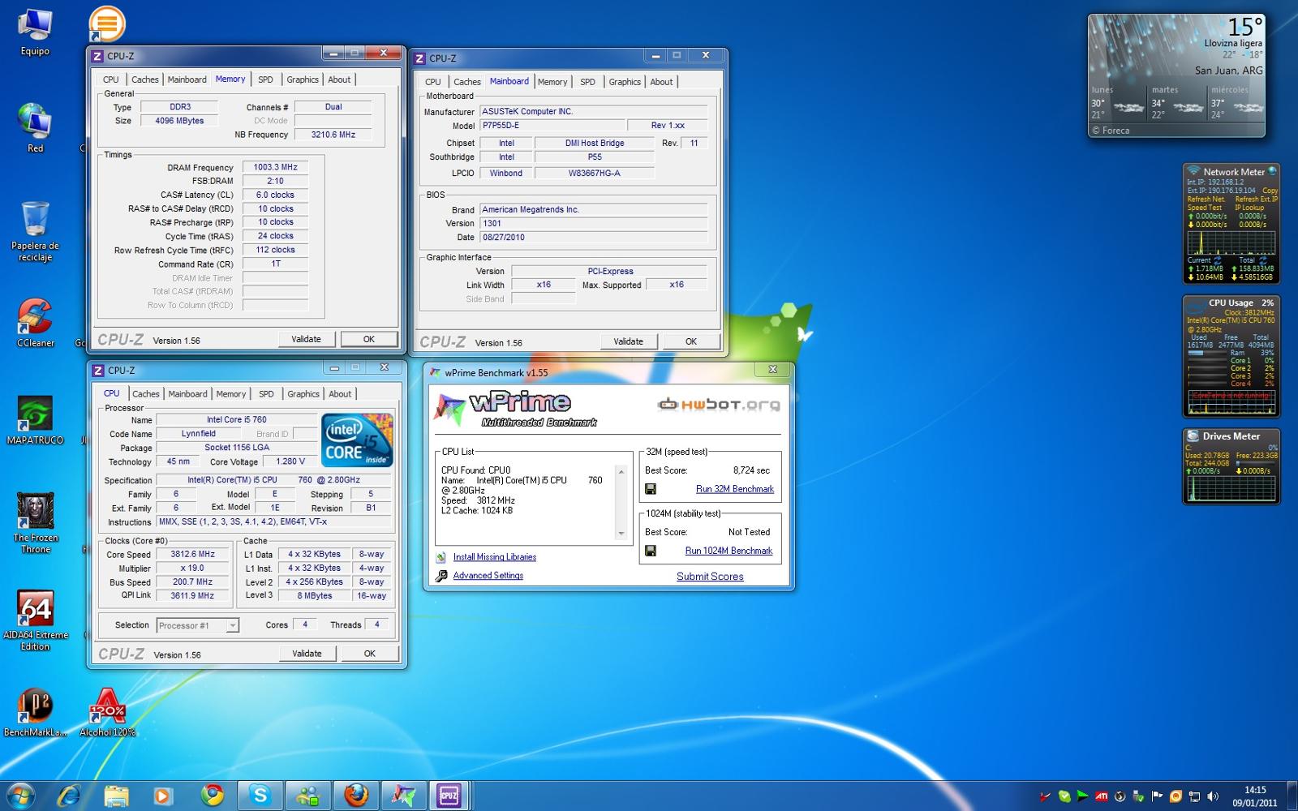The image size is (1298, 811).
Task: Open the Submit Scores link
Action: 710,577
